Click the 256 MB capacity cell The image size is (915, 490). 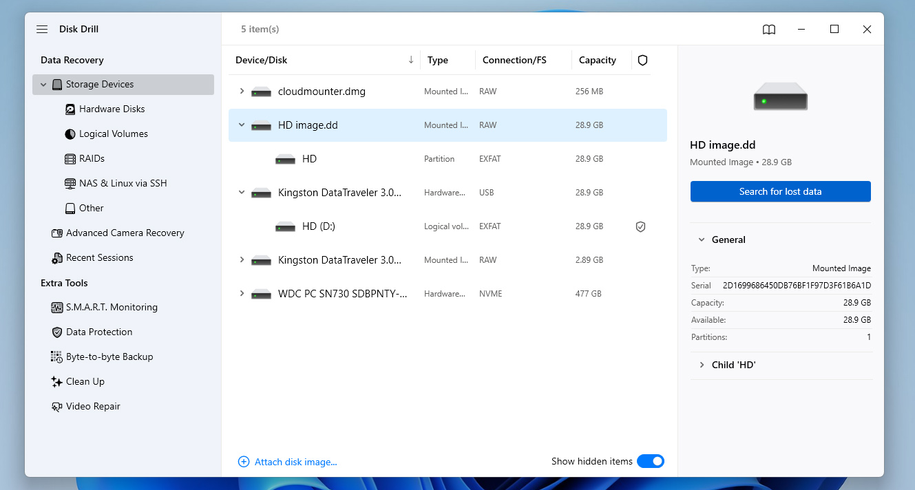(589, 92)
